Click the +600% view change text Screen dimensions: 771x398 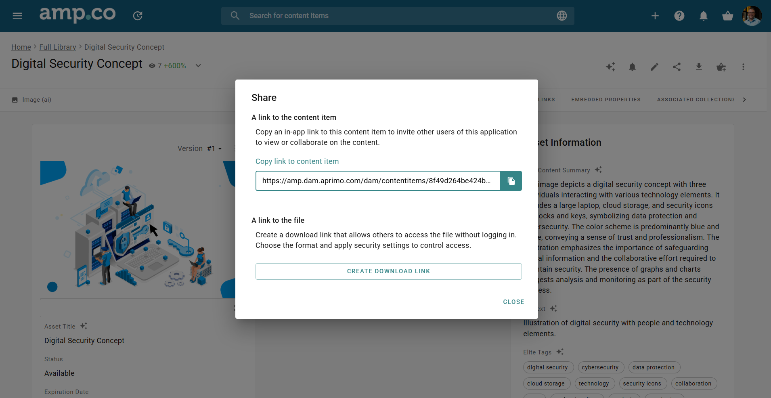(175, 66)
